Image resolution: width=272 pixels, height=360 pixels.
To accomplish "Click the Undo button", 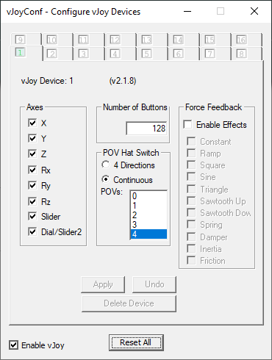I will pyautogui.click(x=154, y=284).
